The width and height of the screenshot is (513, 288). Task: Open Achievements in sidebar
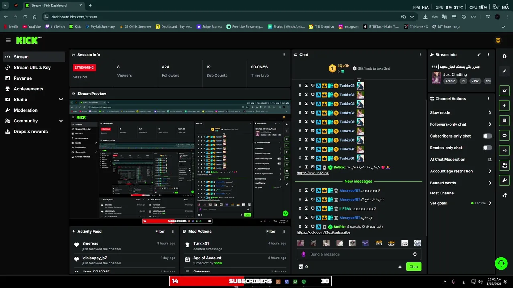click(x=34, y=89)
